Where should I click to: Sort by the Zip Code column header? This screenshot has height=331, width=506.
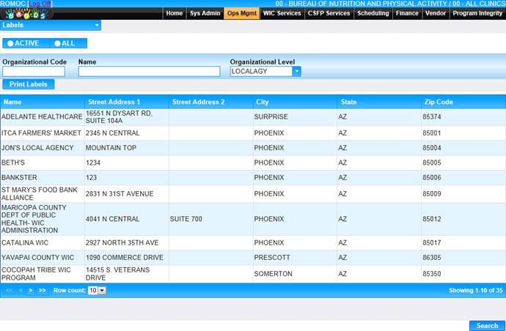pos(439,102)
